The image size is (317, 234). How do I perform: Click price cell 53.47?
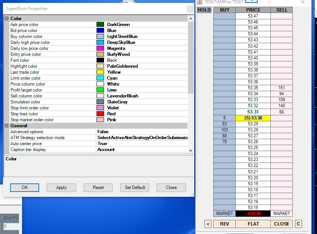[253, 16]
